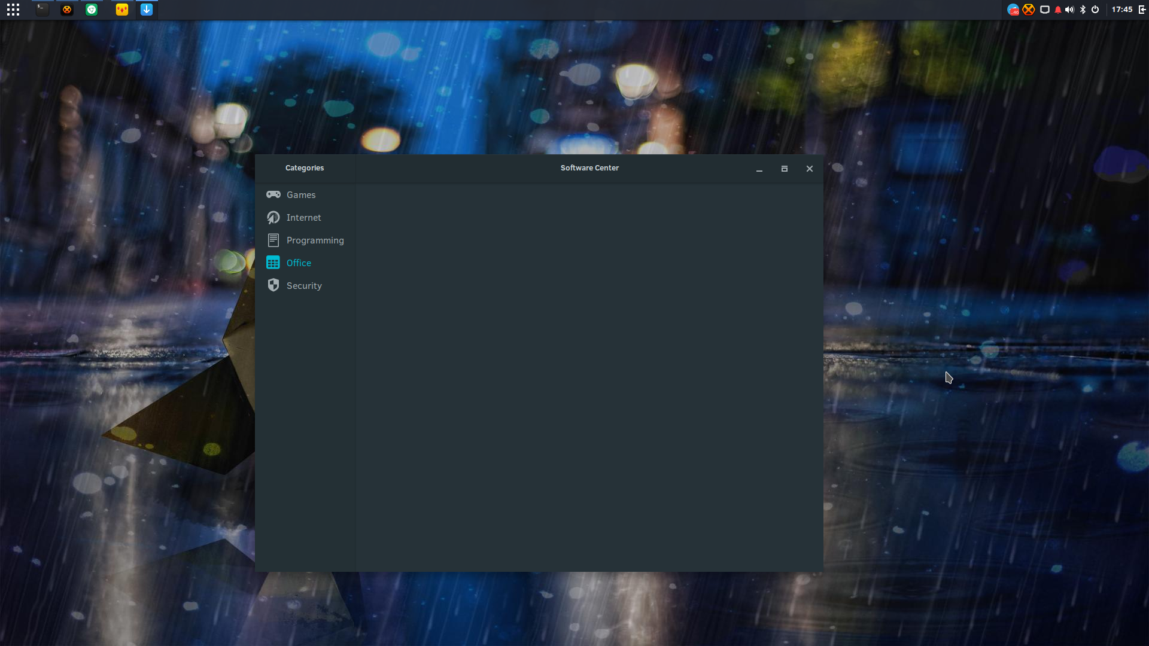Screen dimensions: 1149x646
Task: Close the Software Center window
Action: coord(810,169)
